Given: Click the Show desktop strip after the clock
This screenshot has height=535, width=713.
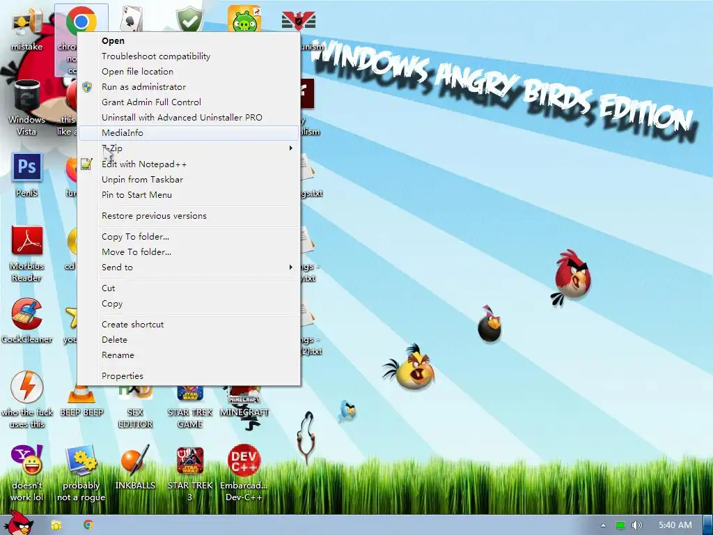Looking at the screenshot, I should click(x=708, y=525).
